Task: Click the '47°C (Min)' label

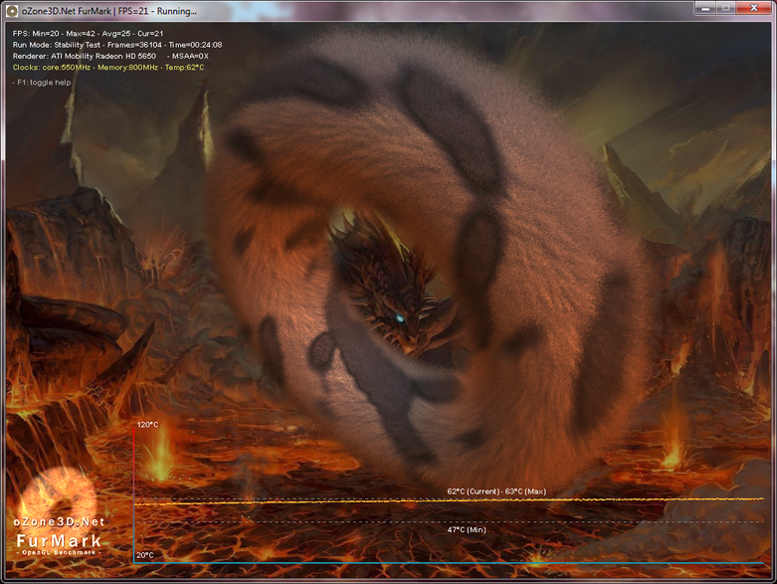Action: [x=467, y=529]
